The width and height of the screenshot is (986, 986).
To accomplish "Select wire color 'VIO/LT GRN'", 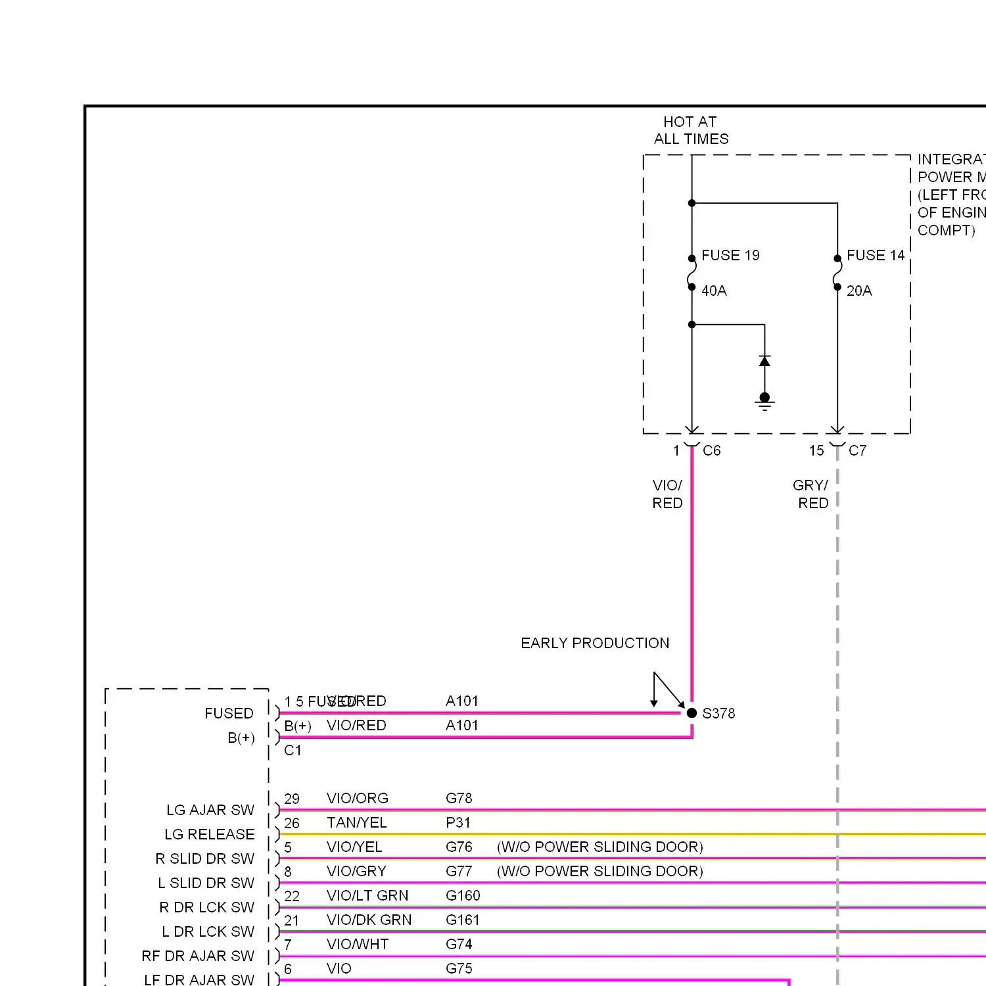I will pyautogui.click(x=367, y=895).
